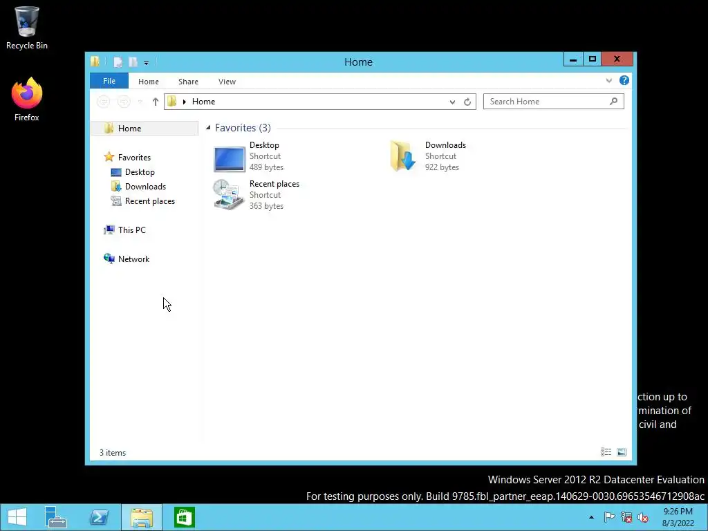The image size is (708, 531).
Task: Click the Properties quick access toolbar icon
Action: [118, 62]
